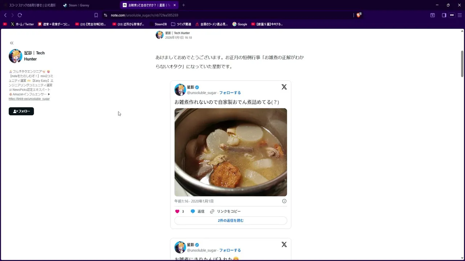Toggle the browser sidebar panel
This screenshot has height=261, width=465.
(x=444, y=15)
